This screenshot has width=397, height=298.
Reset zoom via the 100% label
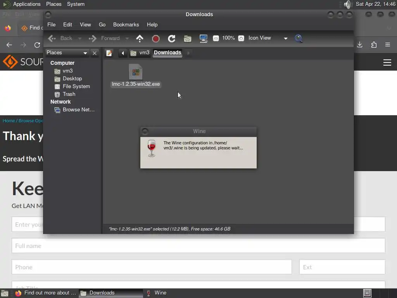click(228, 38)
